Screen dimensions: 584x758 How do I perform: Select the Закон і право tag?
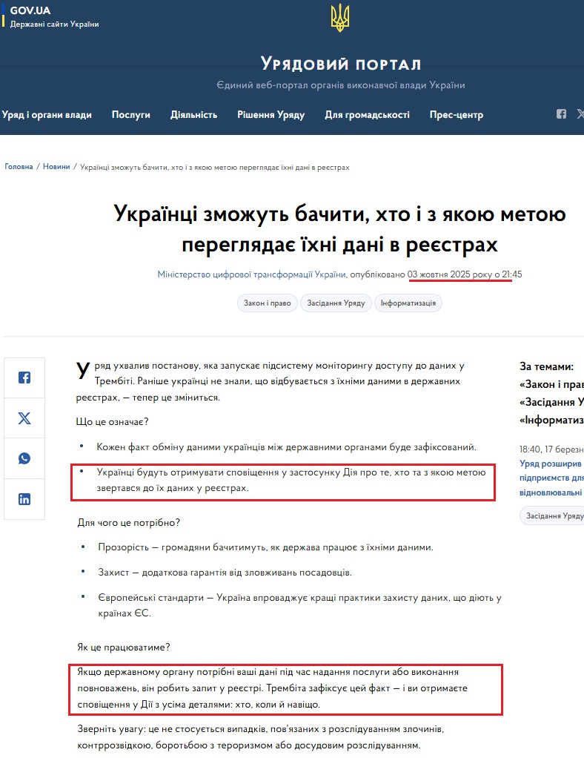pos(267,303)
